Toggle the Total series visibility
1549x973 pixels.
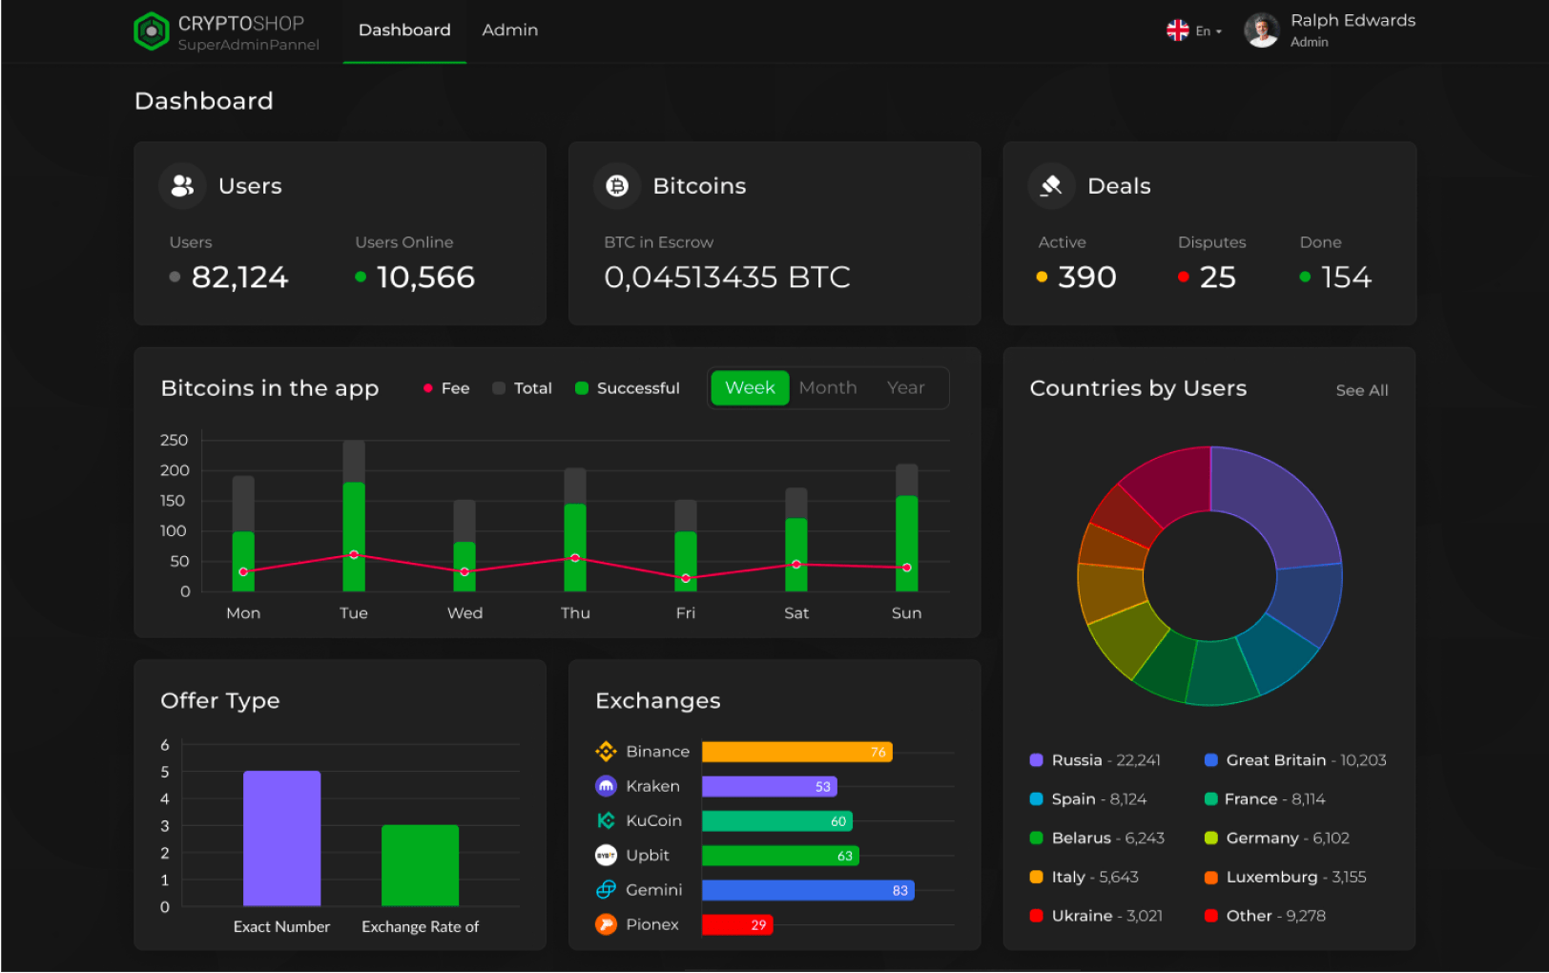(x=522, y=387)
